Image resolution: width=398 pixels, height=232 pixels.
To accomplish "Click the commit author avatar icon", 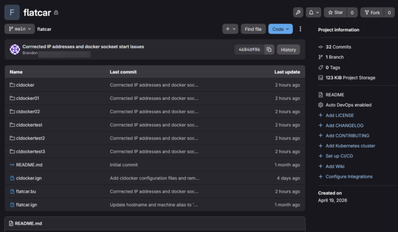I will [x=15, y=50].
